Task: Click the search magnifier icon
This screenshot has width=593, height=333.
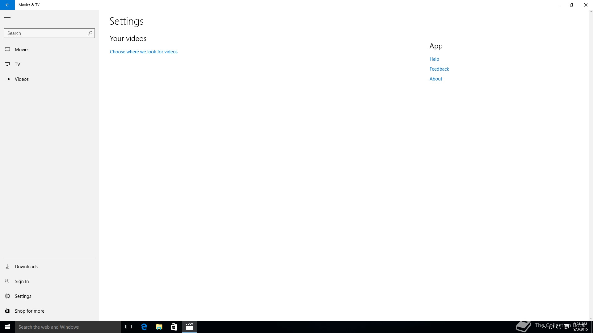Action: click(90, 33)
